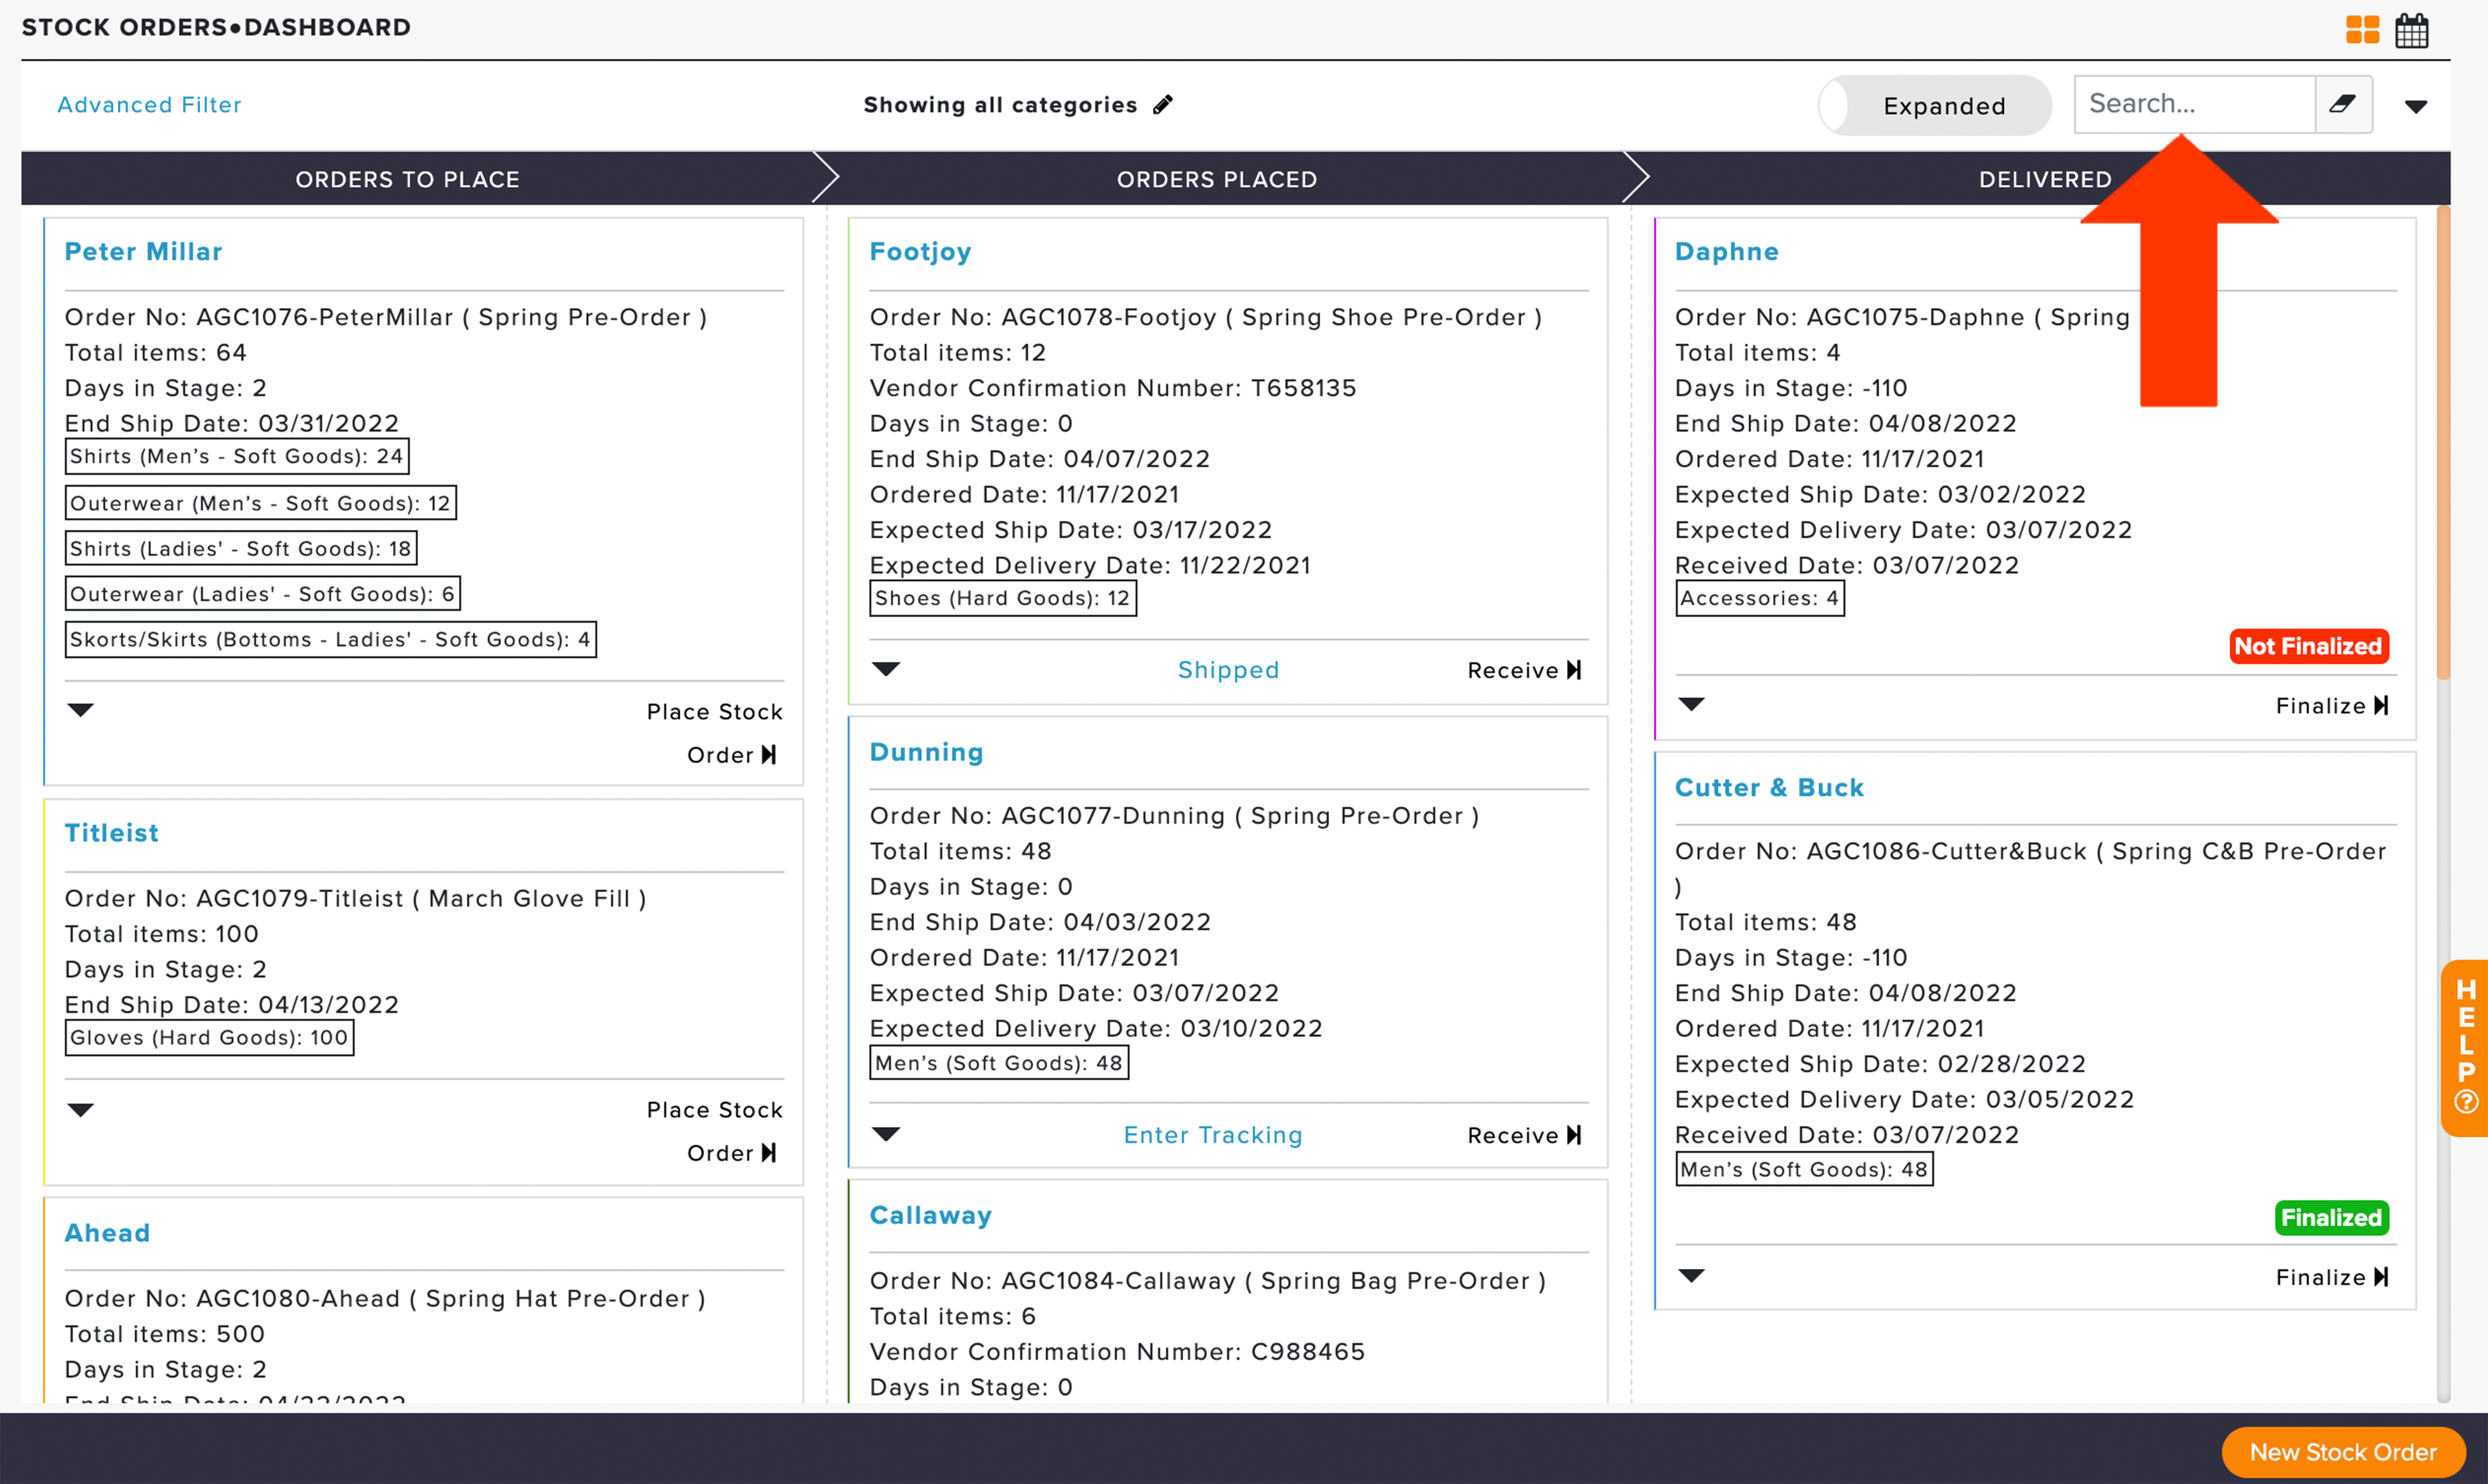
Task: Open the Callaway order title
Action: point(930,1216)
